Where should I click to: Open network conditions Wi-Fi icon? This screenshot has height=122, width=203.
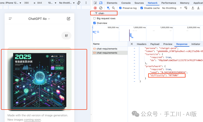tap(186, 8)
